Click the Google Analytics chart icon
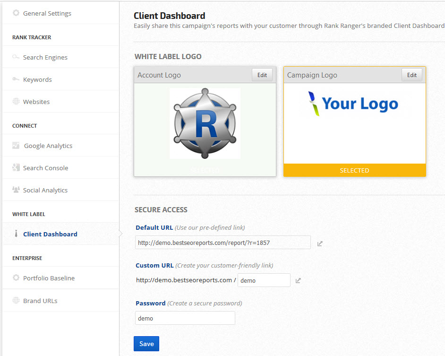 tap(16, 146)
